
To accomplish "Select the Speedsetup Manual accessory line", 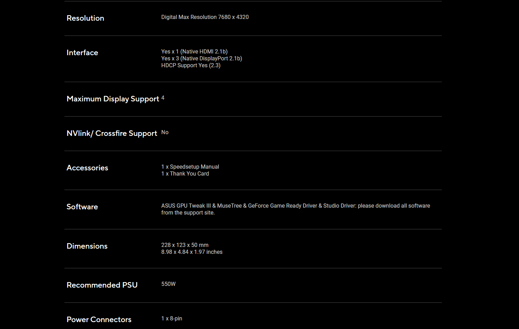I will pos(190,167).
